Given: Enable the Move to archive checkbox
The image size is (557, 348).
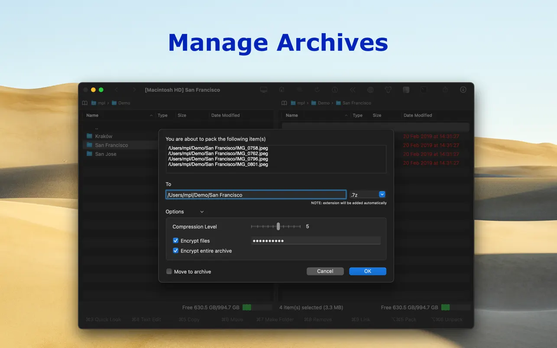Looking at the screenshot, I should (x=169, y=271).
